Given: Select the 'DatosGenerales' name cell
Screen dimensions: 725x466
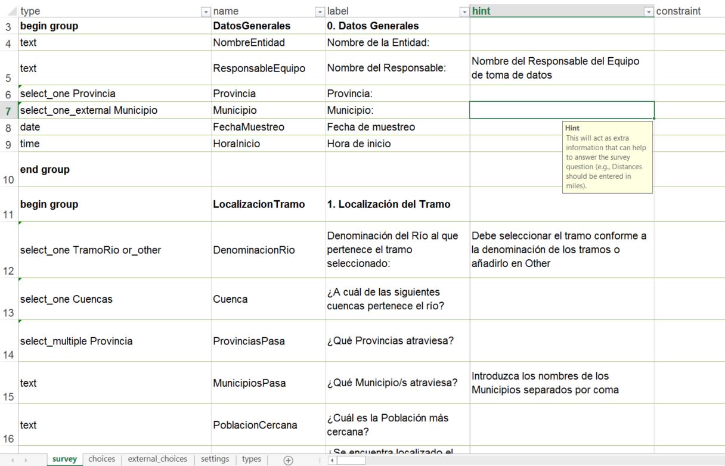Looking at the screenshot, I should pos(268,26).
